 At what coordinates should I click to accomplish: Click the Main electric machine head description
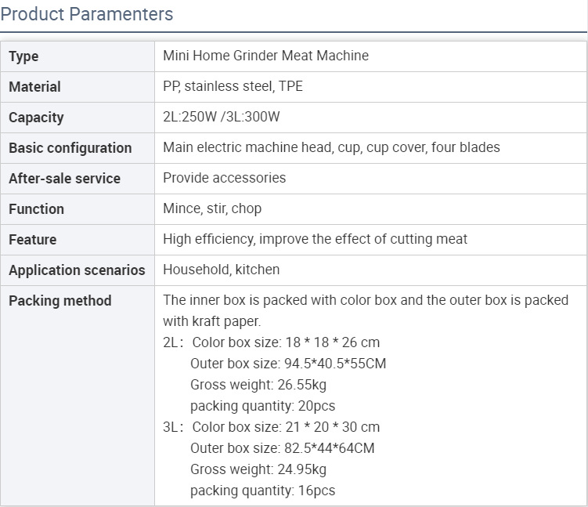331,147
